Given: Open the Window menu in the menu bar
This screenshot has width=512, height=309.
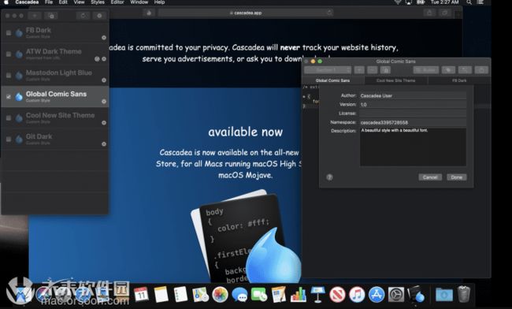Looking at the screenshot, I should 139,2.
